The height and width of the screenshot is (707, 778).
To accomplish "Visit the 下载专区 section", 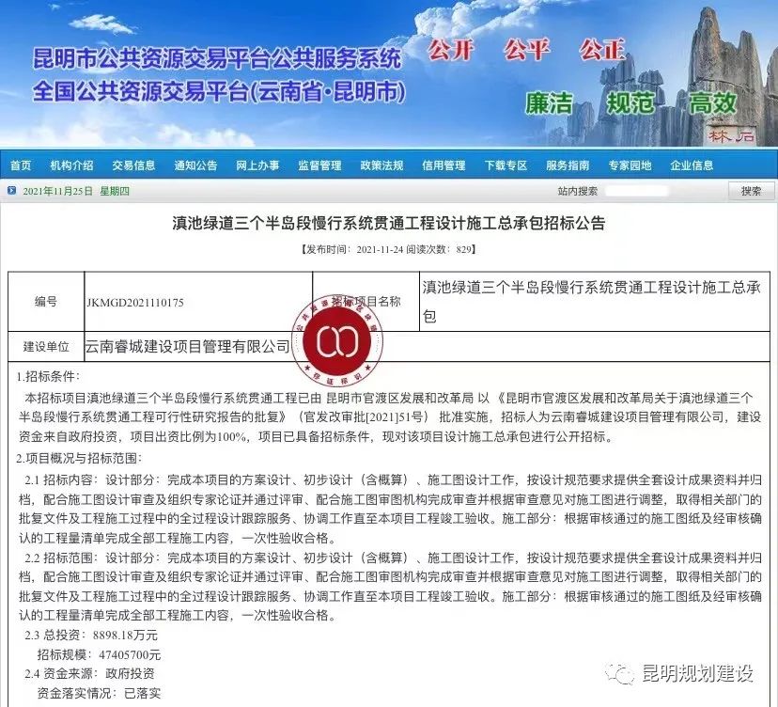I will tap(506, 165).
